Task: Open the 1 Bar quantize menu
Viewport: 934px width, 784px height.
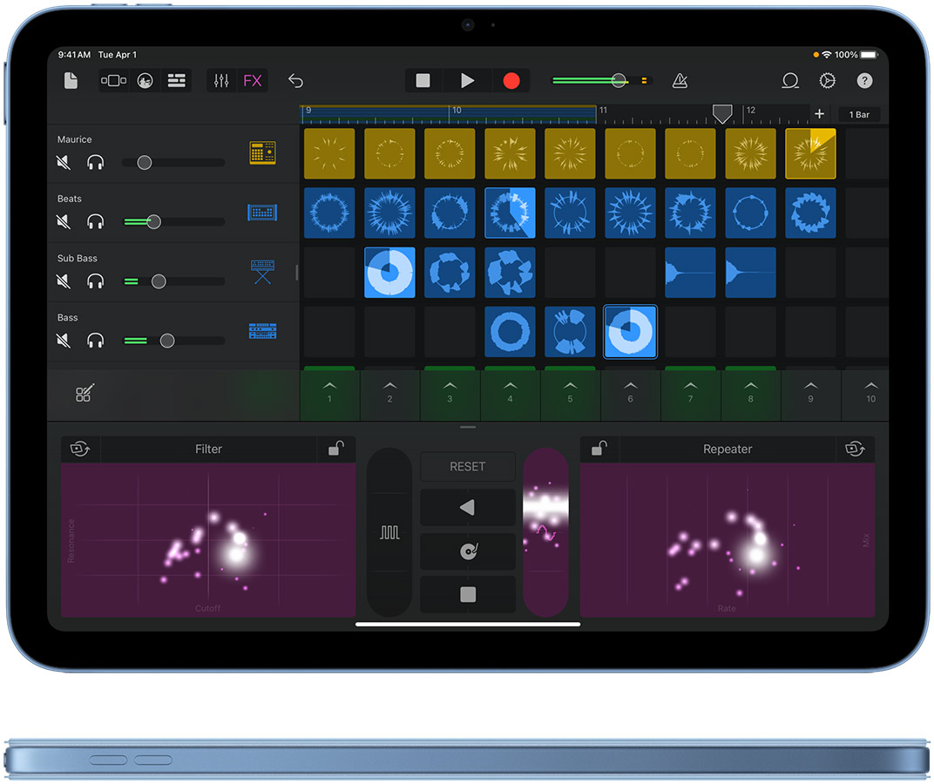Action: [x=859, y=115]
